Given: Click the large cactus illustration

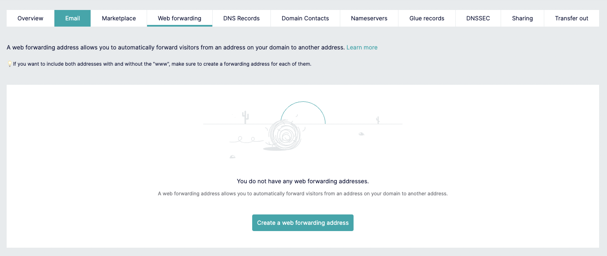Looking at the screenshot, I should pyautogui.click(x=246, y=117).
